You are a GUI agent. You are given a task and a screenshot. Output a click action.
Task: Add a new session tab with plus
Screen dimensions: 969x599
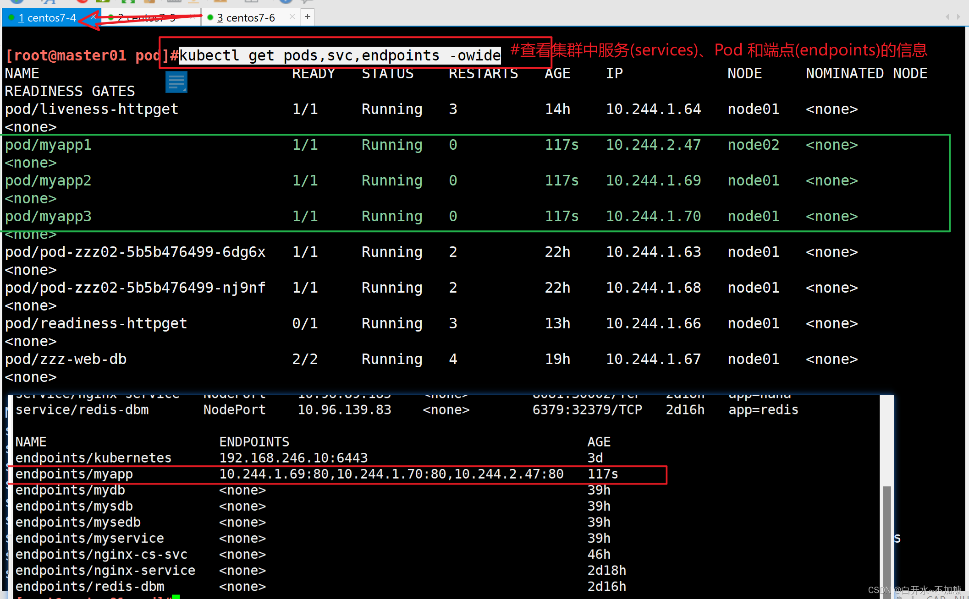[x=308, y=17]
